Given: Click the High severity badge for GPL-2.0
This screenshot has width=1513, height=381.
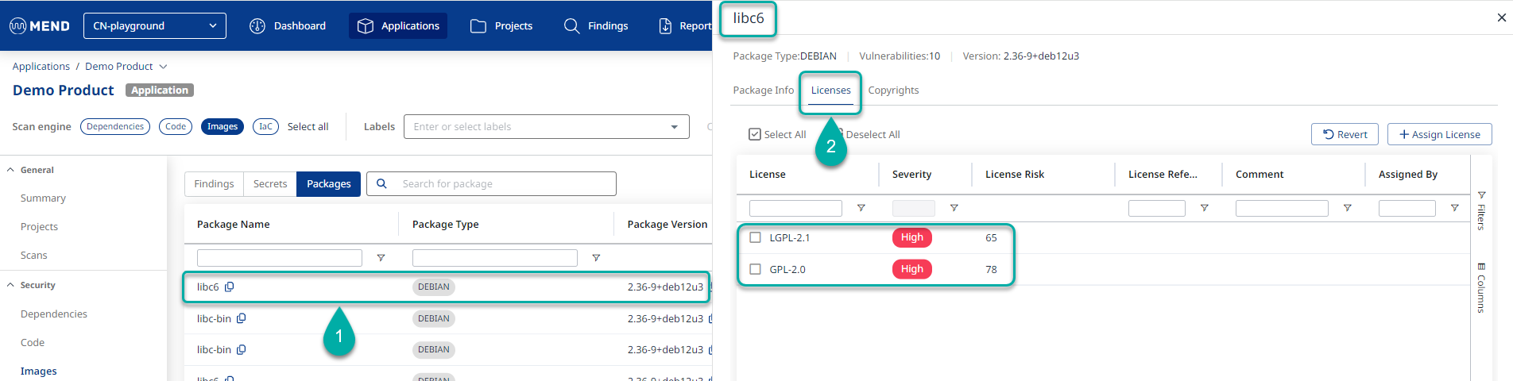Looking at the screenshot, I should tap(911, 269).
